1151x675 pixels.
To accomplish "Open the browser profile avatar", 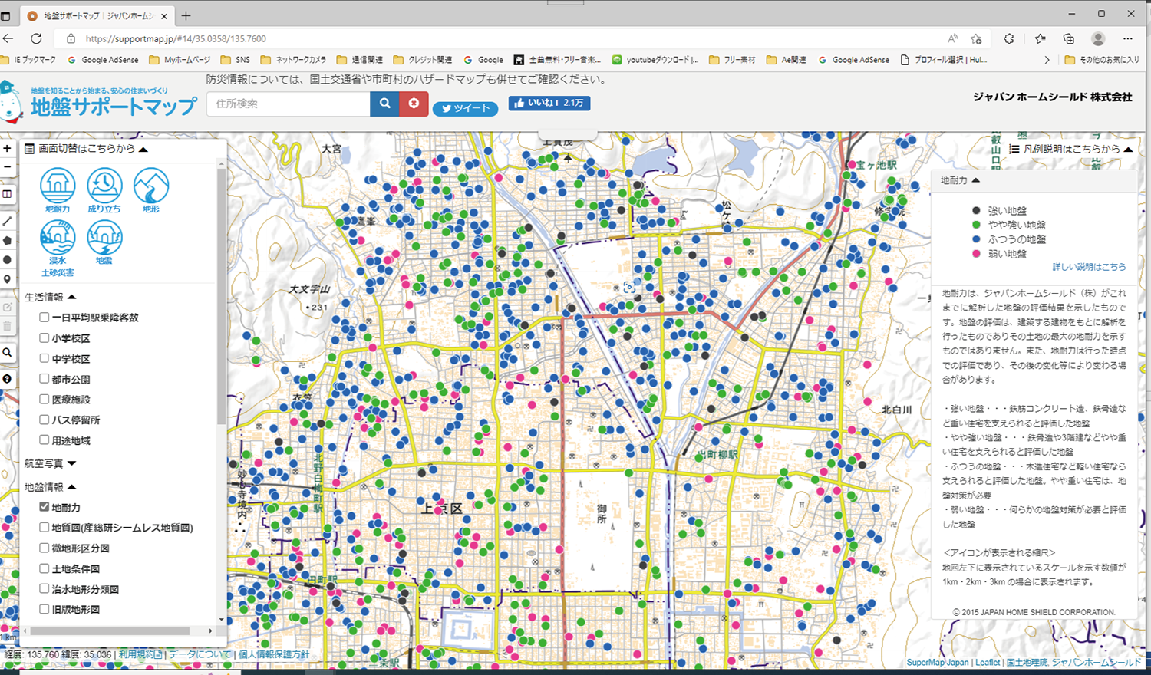I will (x=1098, y=38).
